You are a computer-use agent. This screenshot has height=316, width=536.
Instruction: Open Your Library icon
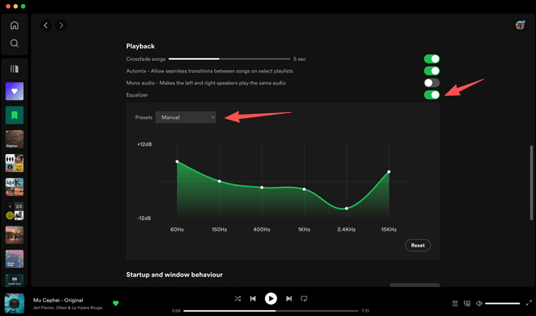[x=14, y=69]
